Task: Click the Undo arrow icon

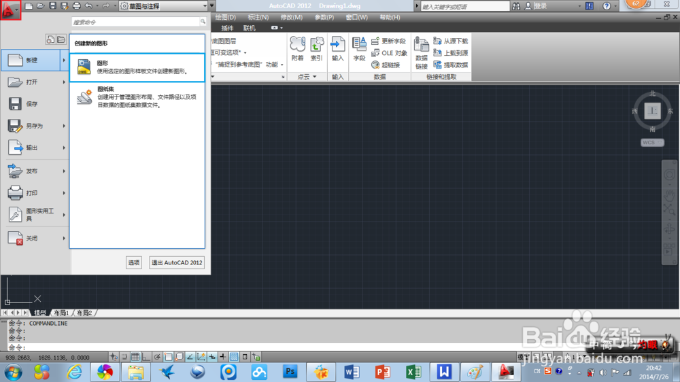Action: click(88, 6)
